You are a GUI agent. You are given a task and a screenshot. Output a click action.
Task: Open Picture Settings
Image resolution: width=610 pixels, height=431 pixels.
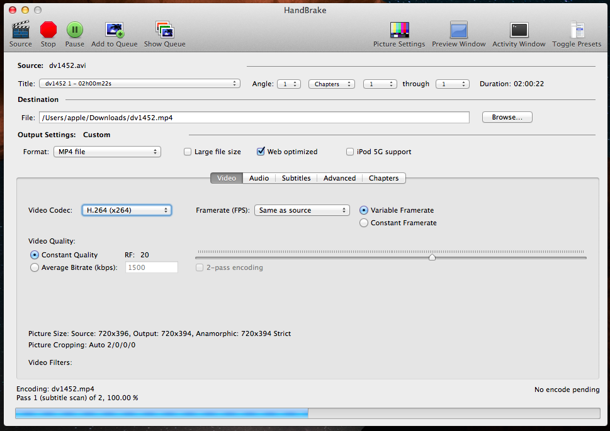pyautogui.click(x=399, y=30)
